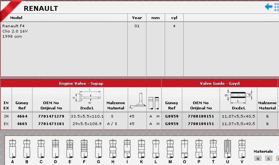Viewport: 279px width, 165px height.
Task: Click the Valve Guide - Gayd header
Action: pyautogui.click(x=220, y=83)
